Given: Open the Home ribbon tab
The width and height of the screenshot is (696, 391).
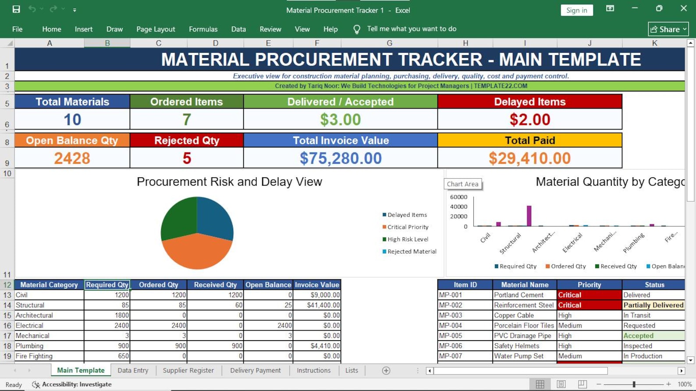Looking at the screenshot, I should point(52,29).
